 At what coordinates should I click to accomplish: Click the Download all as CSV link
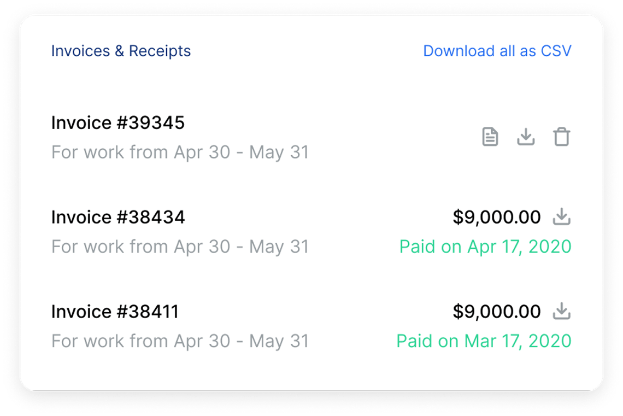[498, 51]
